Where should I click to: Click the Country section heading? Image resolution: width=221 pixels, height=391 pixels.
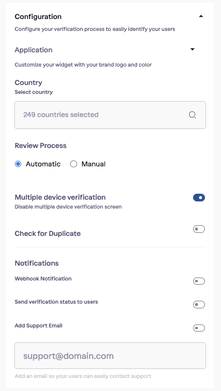[x=29, y=83]
